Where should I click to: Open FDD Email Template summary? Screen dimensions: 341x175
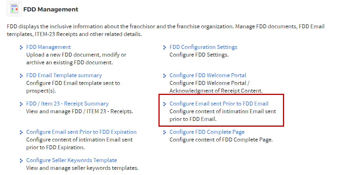[x=64, y=75]
